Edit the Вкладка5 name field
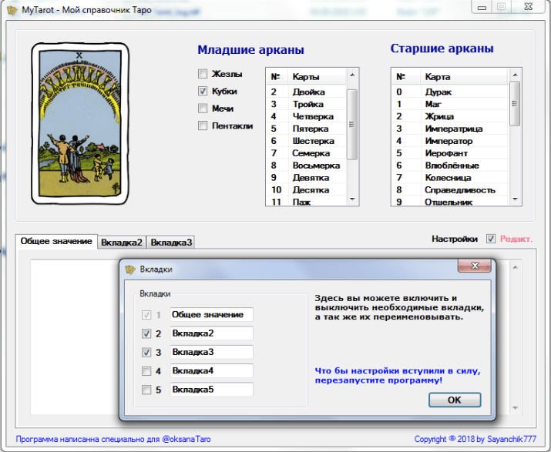The width and height of the screenshot is (551, 452). click(212, 390)
